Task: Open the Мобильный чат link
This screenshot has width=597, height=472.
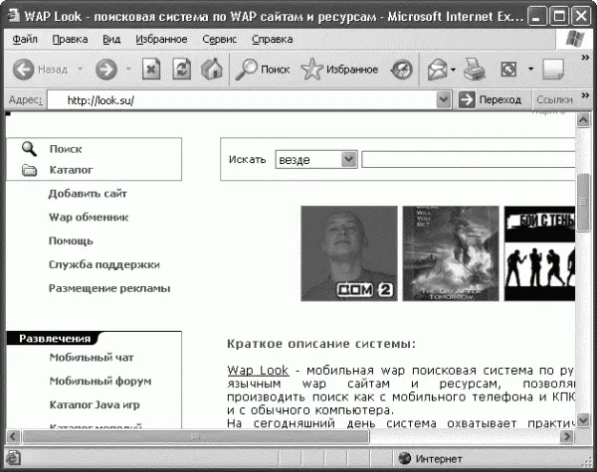Action: pos(92,358)
